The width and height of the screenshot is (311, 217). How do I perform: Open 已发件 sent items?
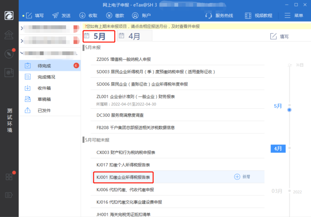click(x=44, y=110)
